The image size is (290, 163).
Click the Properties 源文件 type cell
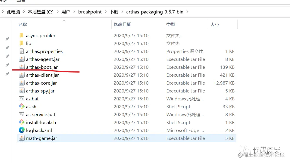click(x=185, y=52)
